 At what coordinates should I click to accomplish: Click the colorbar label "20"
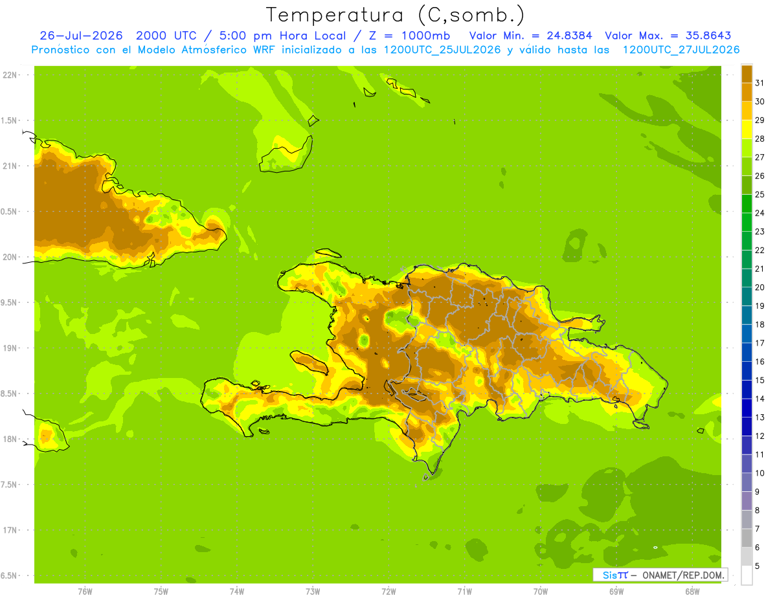pyautogui.click(x=760, y=287)
